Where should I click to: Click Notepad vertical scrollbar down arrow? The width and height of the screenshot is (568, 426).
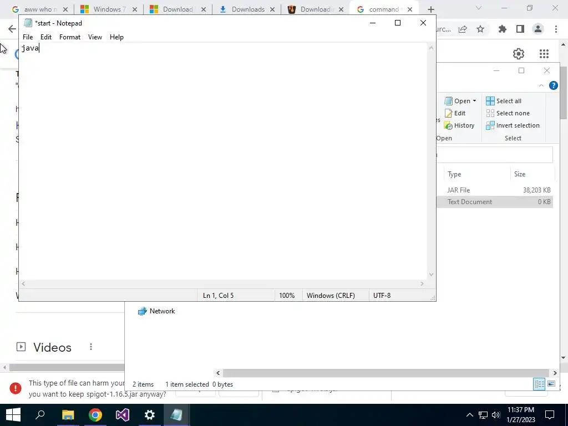[x=431, y=274]
